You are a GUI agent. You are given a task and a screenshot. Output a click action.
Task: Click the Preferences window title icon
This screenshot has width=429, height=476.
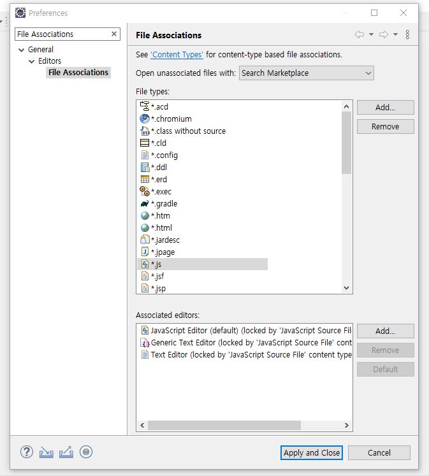click(x=20, y=13)
